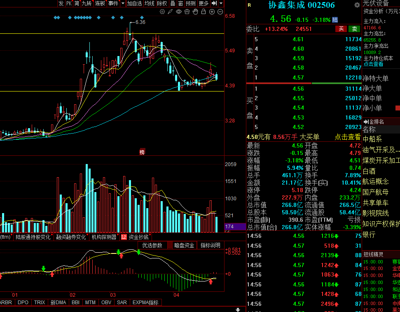The image size is (400, 312).
Task: Toggle the chart lock icon
Action: tap(204, 12)
